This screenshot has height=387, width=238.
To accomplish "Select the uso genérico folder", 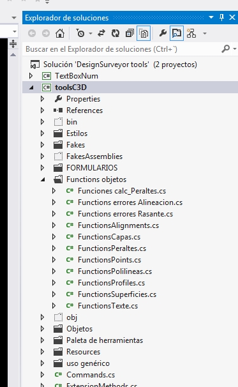I will click(x=88, y=363).
